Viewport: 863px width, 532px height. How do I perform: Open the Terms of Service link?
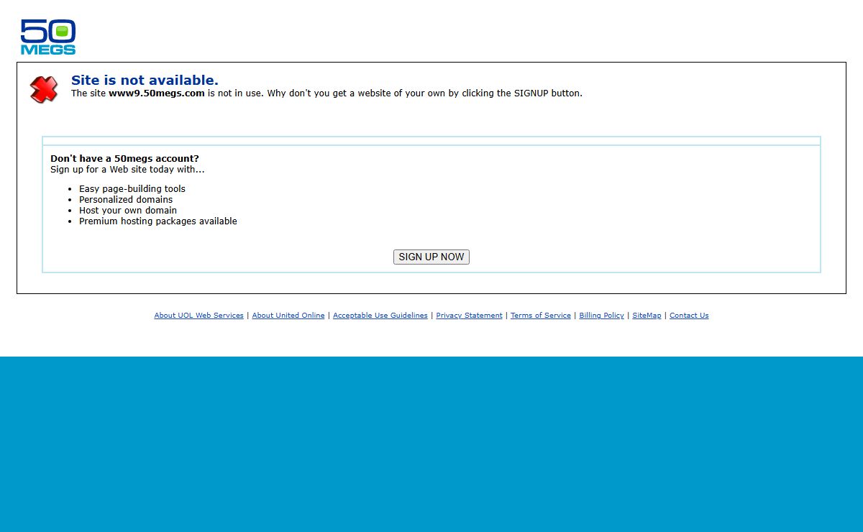click(541, 316)
